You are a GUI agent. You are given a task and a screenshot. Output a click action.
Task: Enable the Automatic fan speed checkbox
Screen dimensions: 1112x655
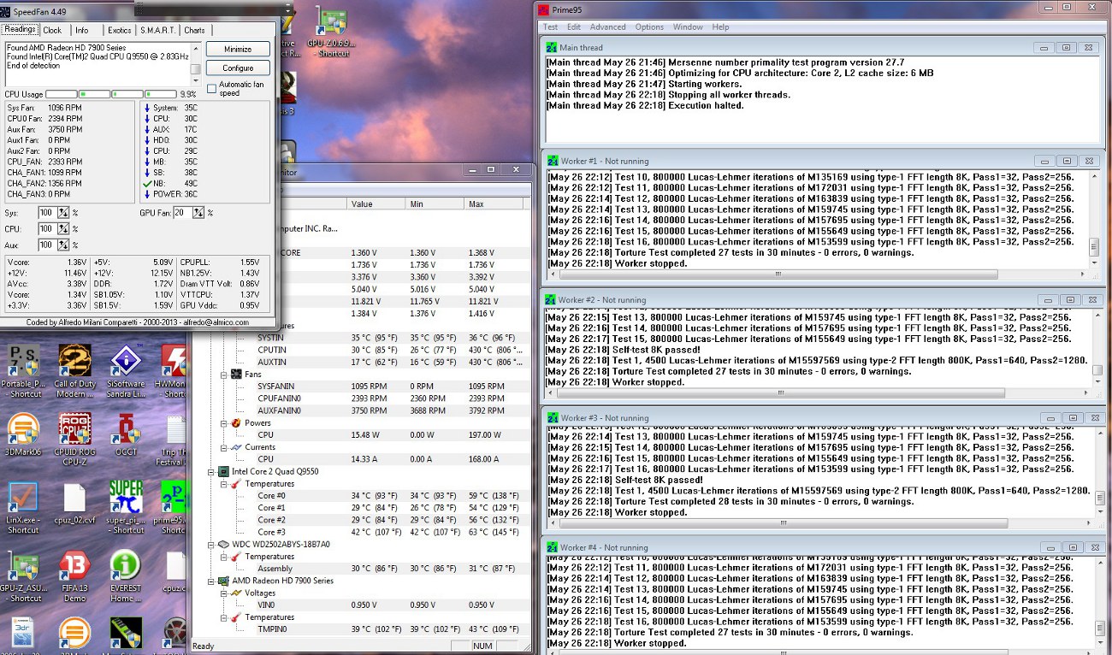pyautogui.click(x=212, y=89)
